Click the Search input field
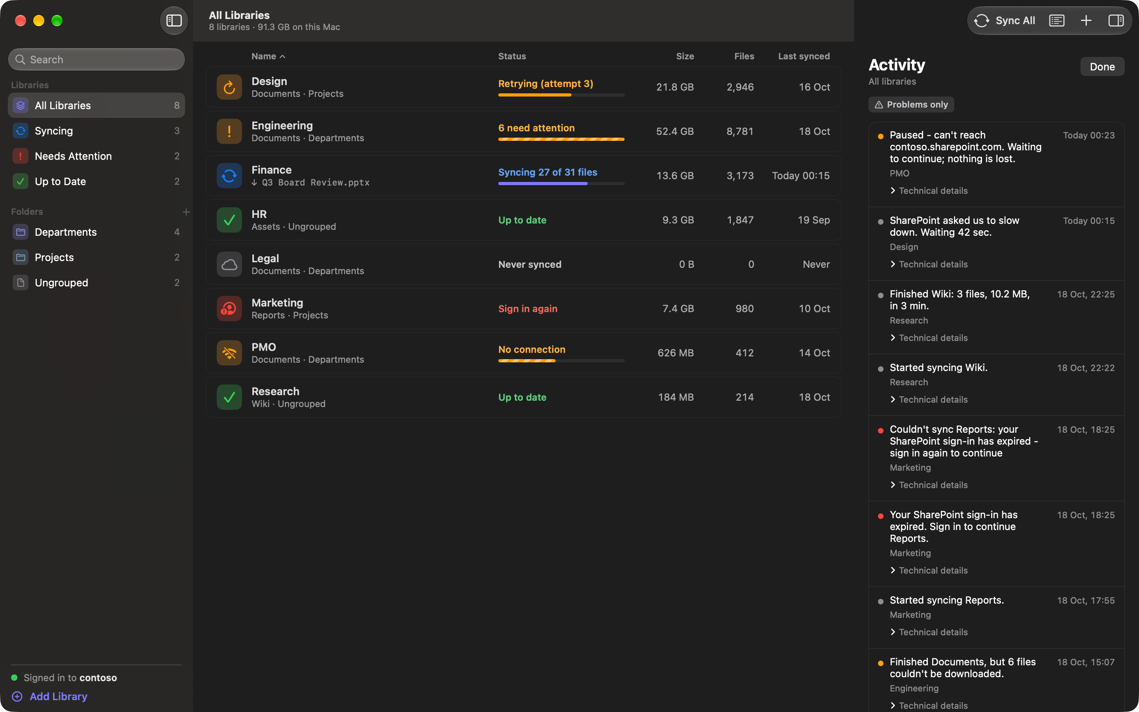Viewport: 1139px width, 712px height. pos(96,60)
